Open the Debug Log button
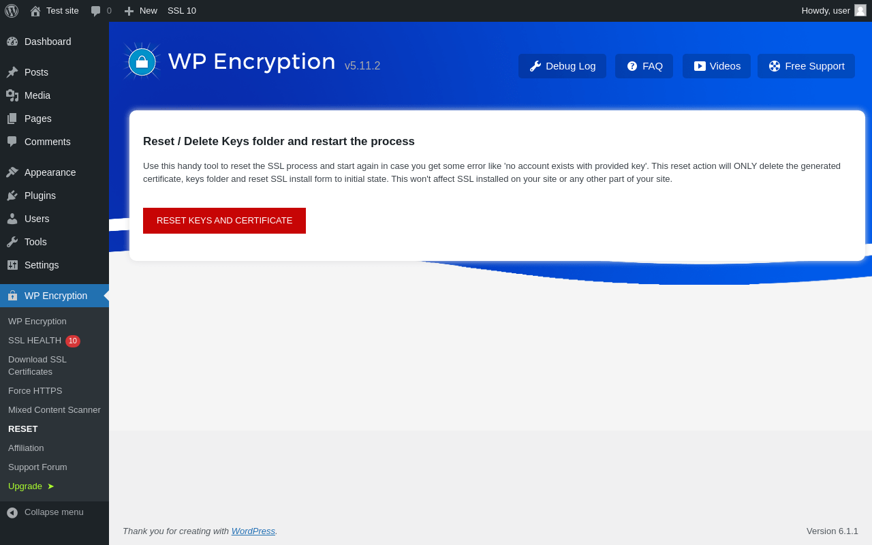 pos(562,66)
